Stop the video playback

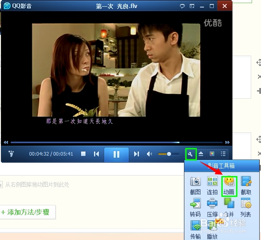[x=83, y=154]
